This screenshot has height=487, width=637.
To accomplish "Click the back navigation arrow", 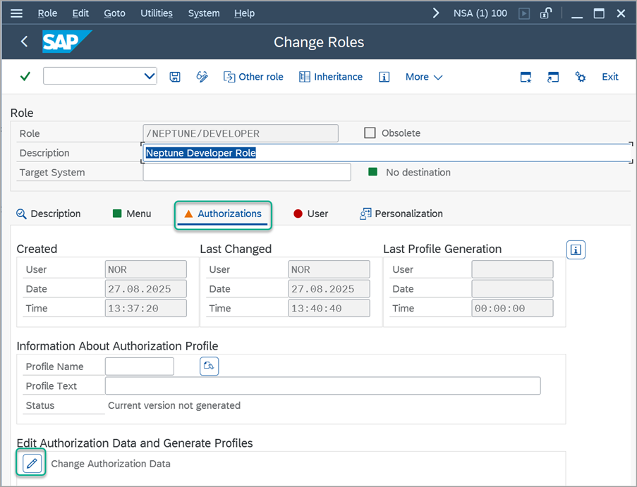I will click(24, 41).
